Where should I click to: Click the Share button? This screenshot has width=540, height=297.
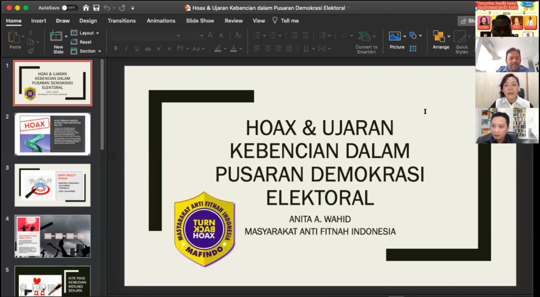[x=467, y=21]
